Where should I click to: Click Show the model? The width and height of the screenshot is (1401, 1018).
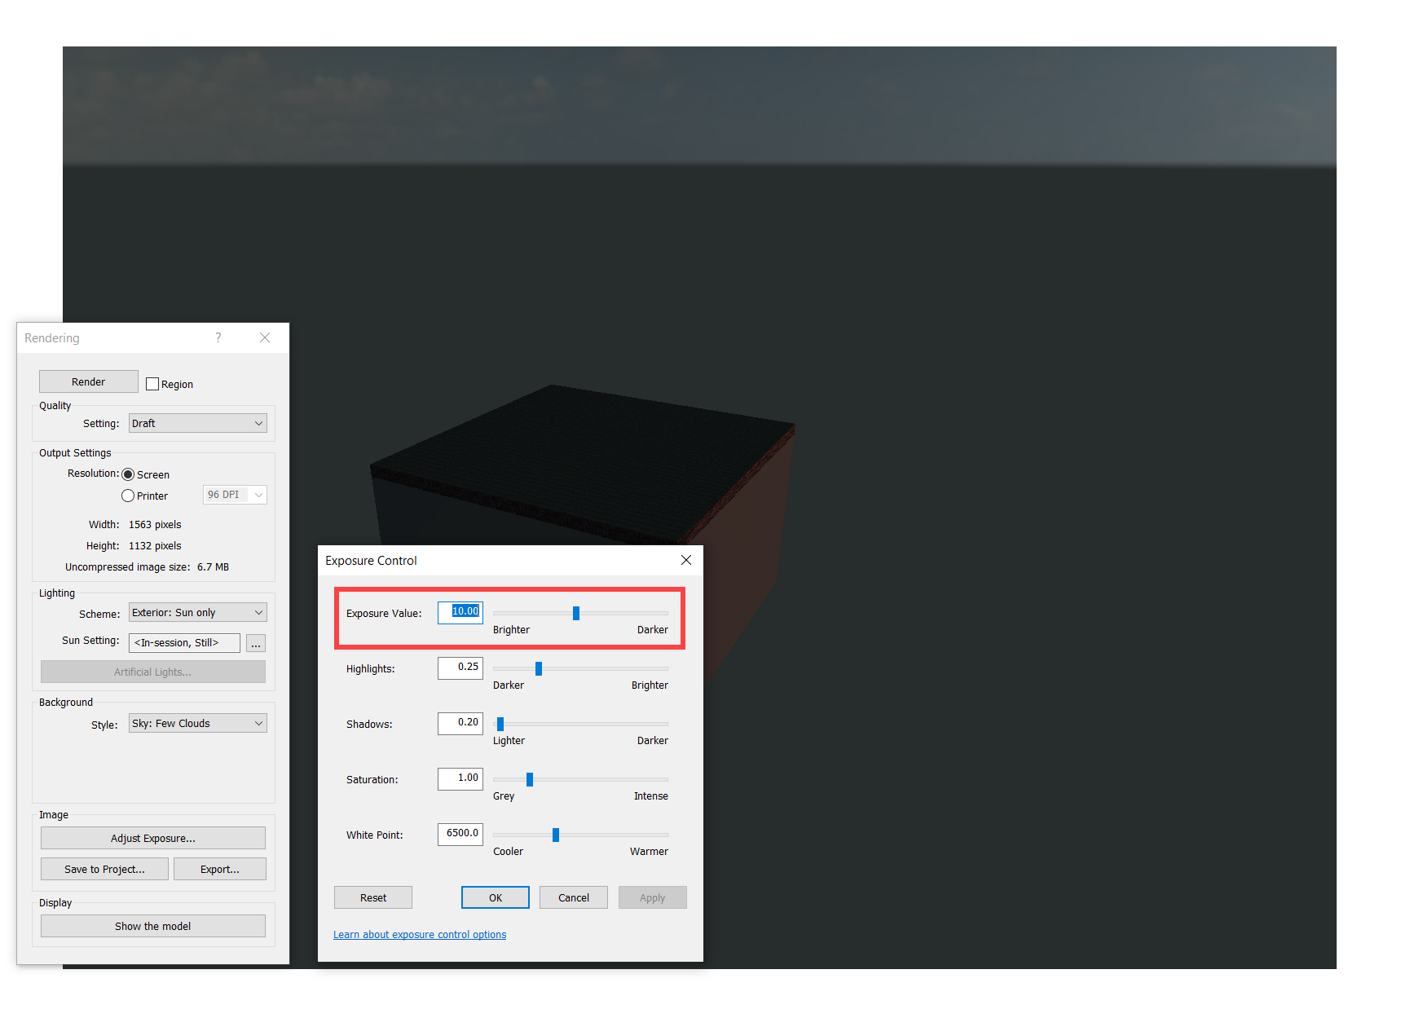152,926
